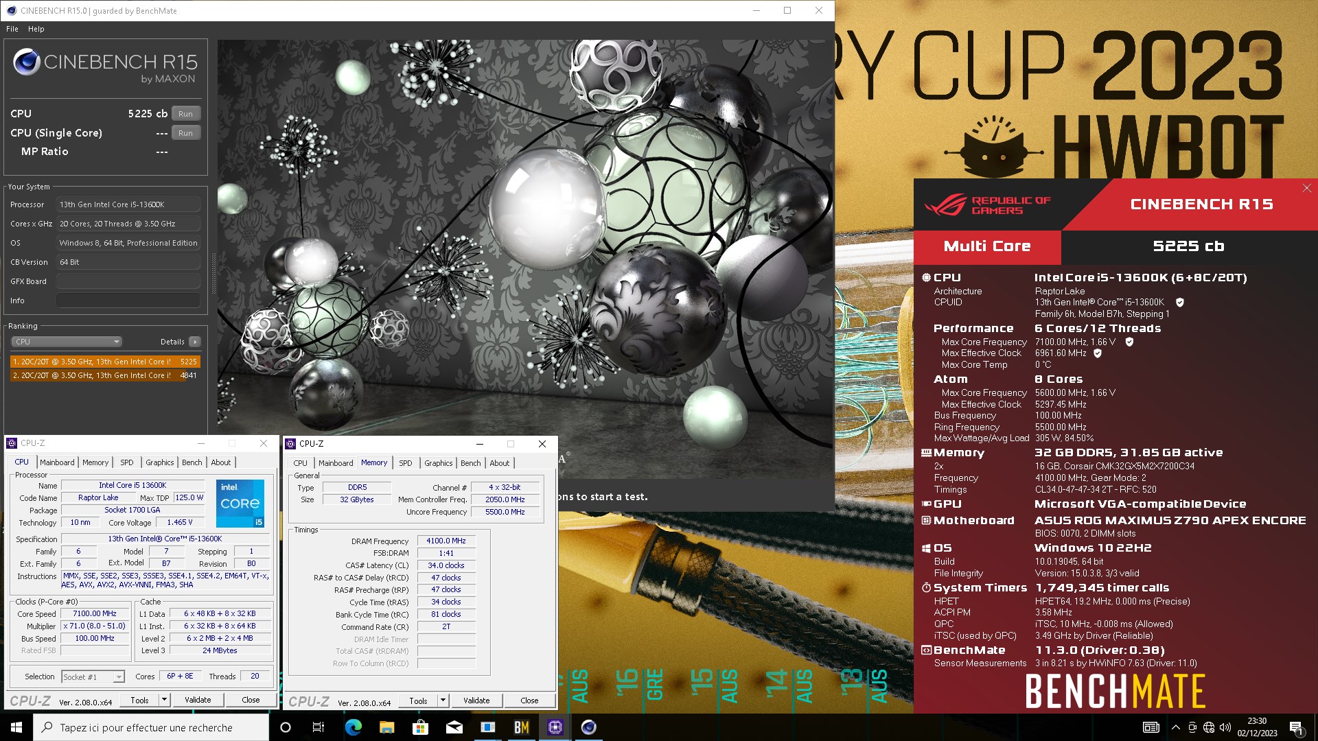Image resolution: width=1318 pixels, height=741 pixels.
Task: Open Graphics tab in right CPU-Z window
Action: pos(439,463)
